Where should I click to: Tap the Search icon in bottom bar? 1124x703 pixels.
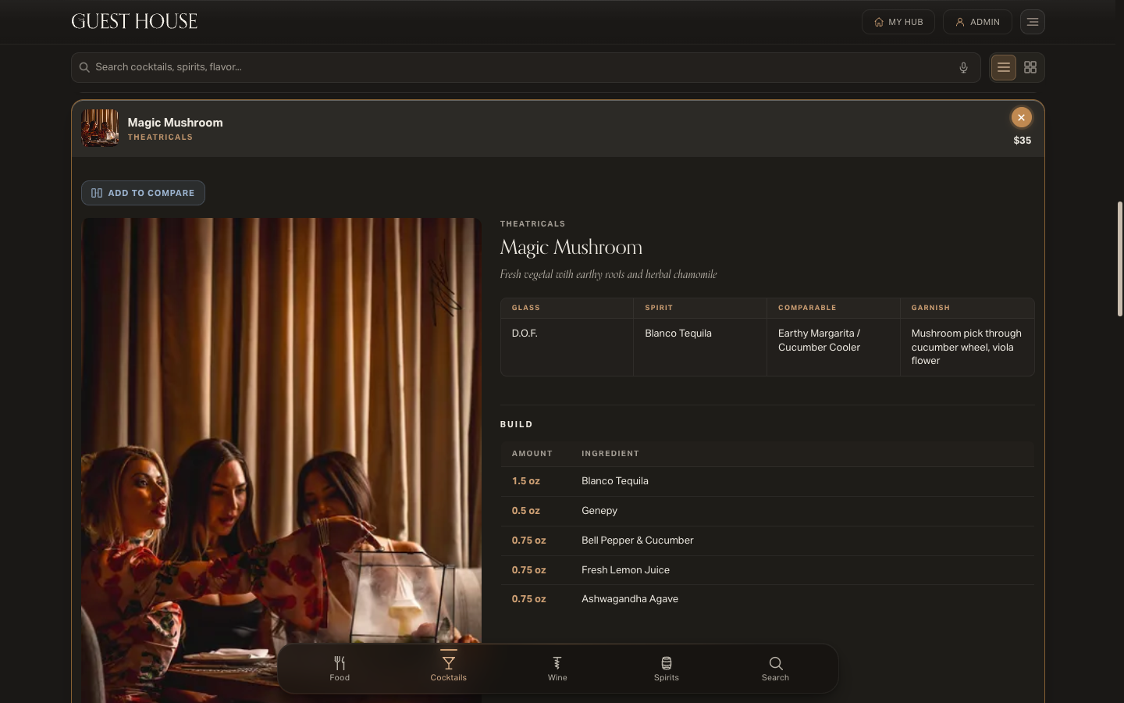coord(776,669)
